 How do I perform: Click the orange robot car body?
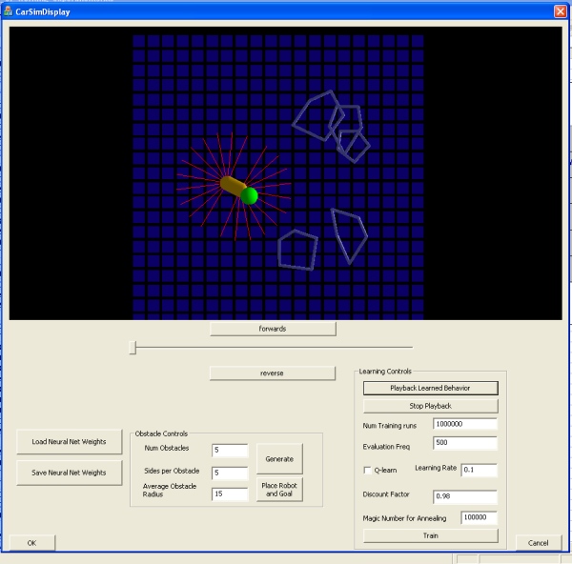(233, 186)
